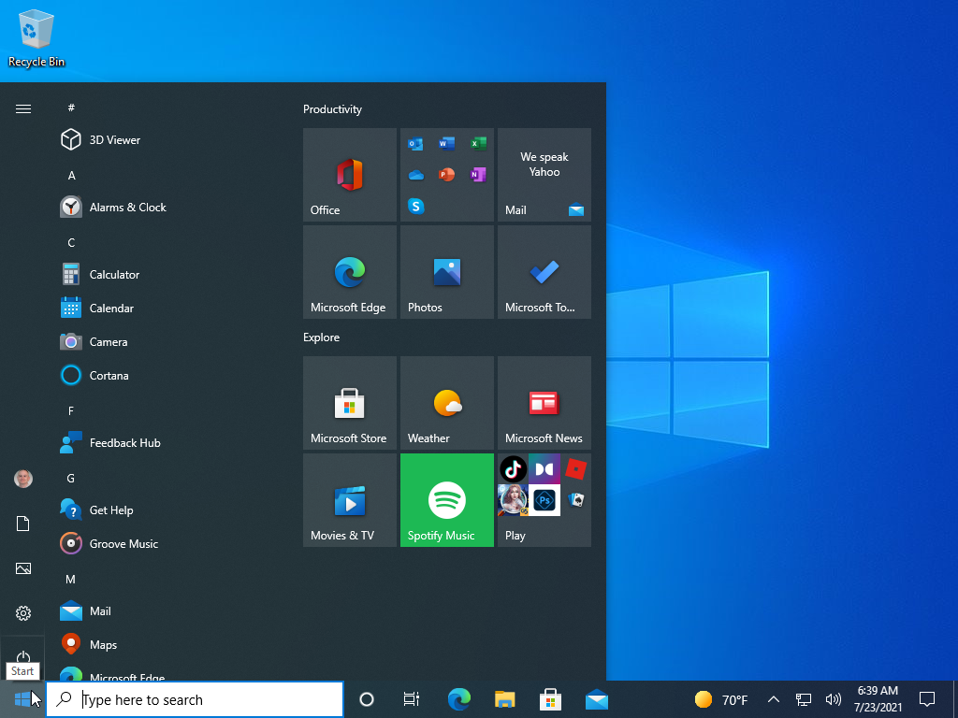The height and width of the screenshot is (718, 958).
Task: Focus the taskbar search box
Action: 195,699
